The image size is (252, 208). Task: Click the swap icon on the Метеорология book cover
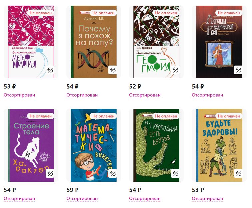[x=50, y=70]
